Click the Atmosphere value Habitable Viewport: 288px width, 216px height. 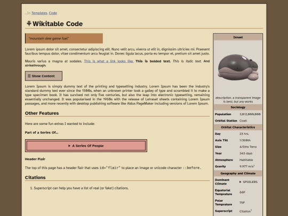pyautogui.click(x=246, y=160)
